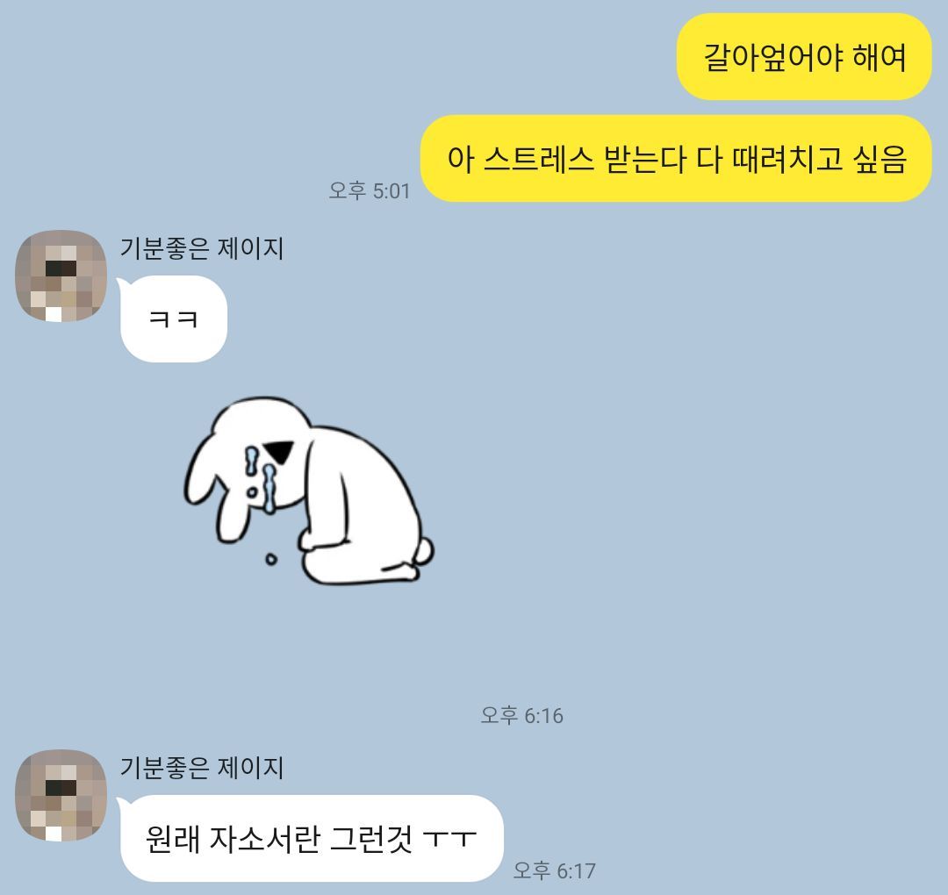The height and width of the screenshot is (895, 948).
Task: Tap the 오후 5:01 timestamp
Action: 370,191
